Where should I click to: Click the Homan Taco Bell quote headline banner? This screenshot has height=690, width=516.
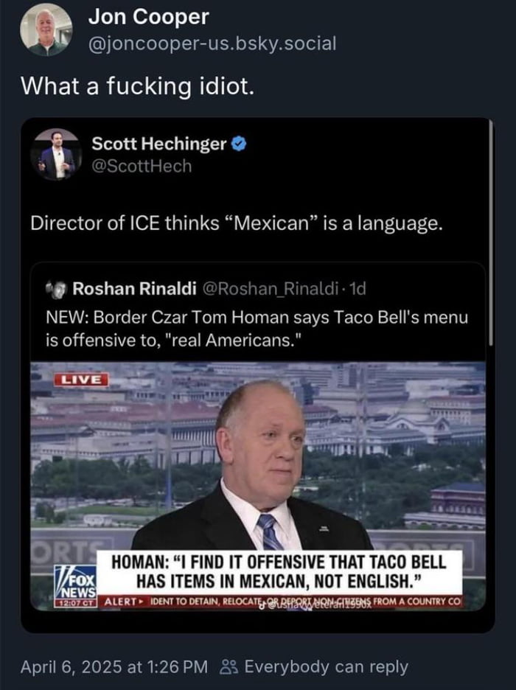tap(280, 571)
